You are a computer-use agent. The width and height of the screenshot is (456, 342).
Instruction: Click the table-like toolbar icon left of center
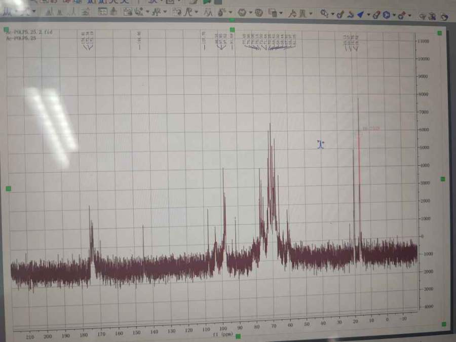click(102, 11)
